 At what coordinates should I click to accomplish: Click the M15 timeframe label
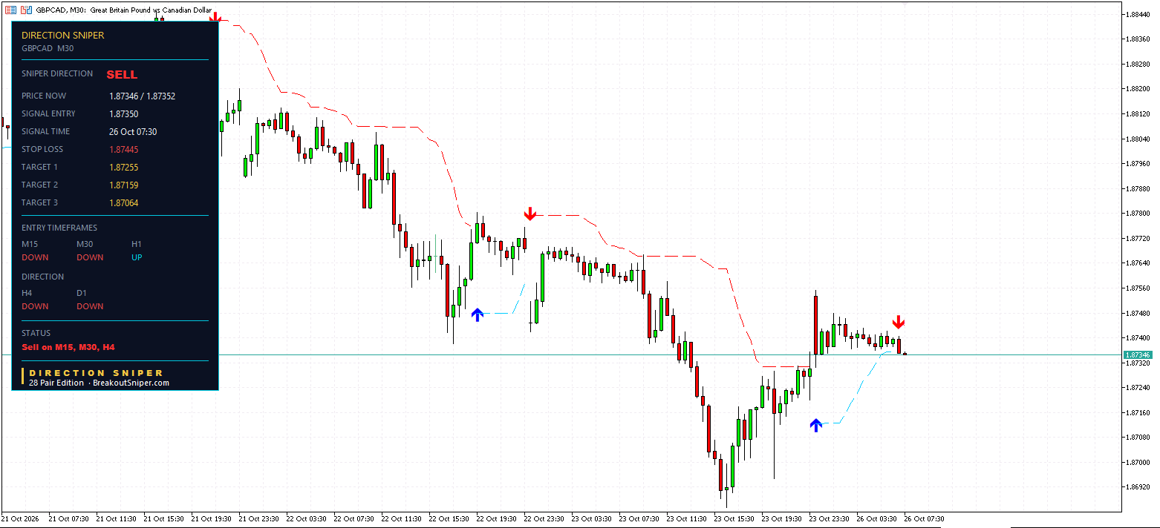pos(30,244)
